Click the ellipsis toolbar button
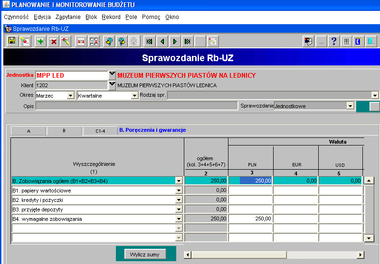The image size is (380, 264). pyautogui.click(x=322, y=41)
